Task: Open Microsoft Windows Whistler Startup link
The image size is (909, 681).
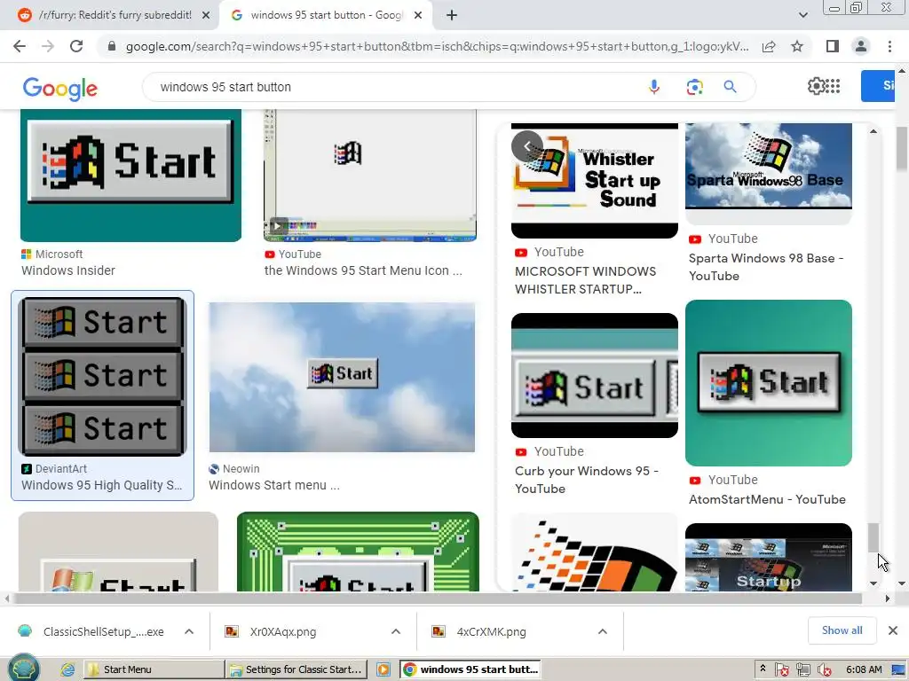Action: click(586, 280)
